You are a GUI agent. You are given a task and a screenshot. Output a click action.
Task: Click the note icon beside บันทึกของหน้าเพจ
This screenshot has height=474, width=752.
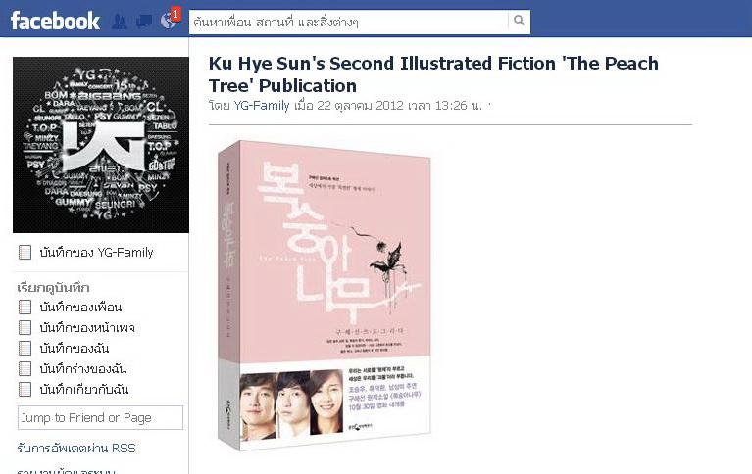25,327
